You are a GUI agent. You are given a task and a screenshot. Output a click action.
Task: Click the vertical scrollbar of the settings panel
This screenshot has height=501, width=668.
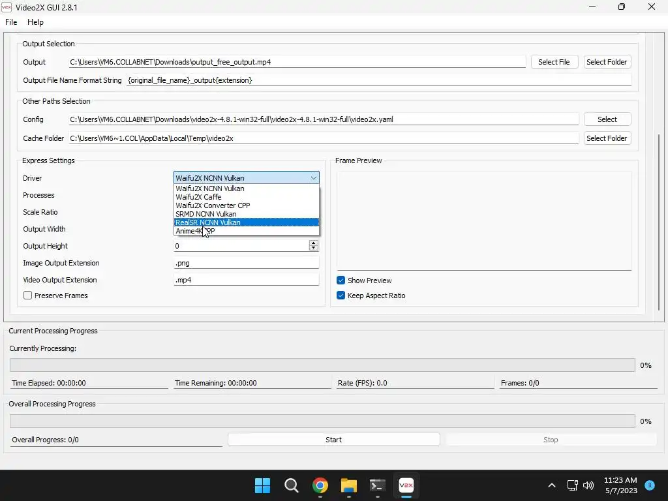[x=659, y=222]
